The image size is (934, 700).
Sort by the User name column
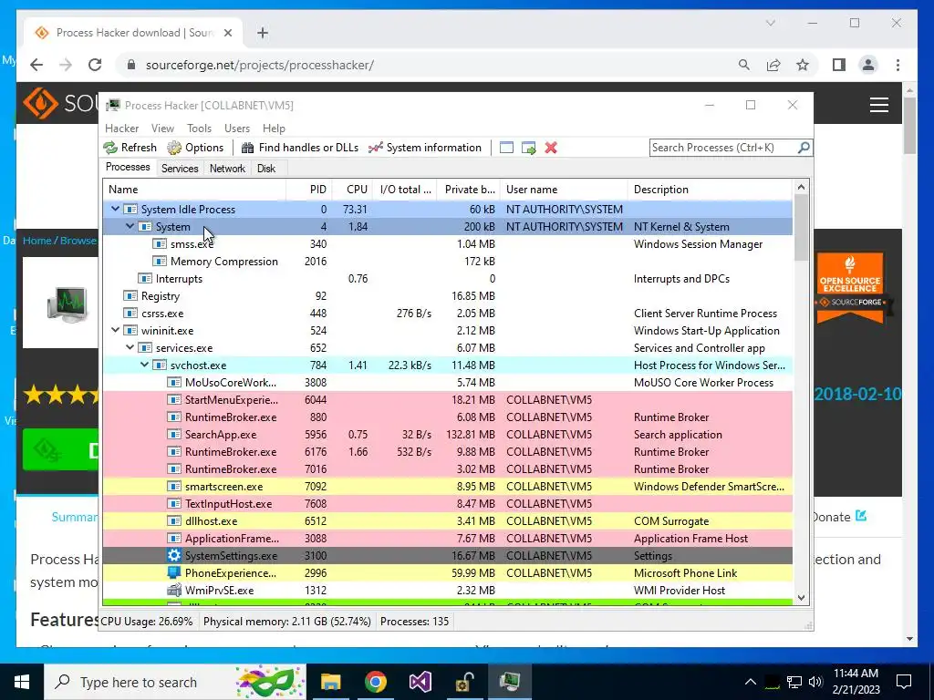click(564, 190)
